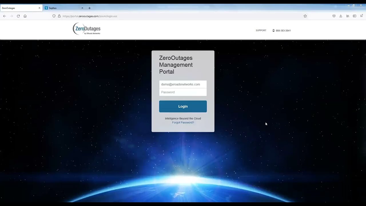This screenshot has width=366, height=206.
Task: Reload the current page
Action: [18, 16]
